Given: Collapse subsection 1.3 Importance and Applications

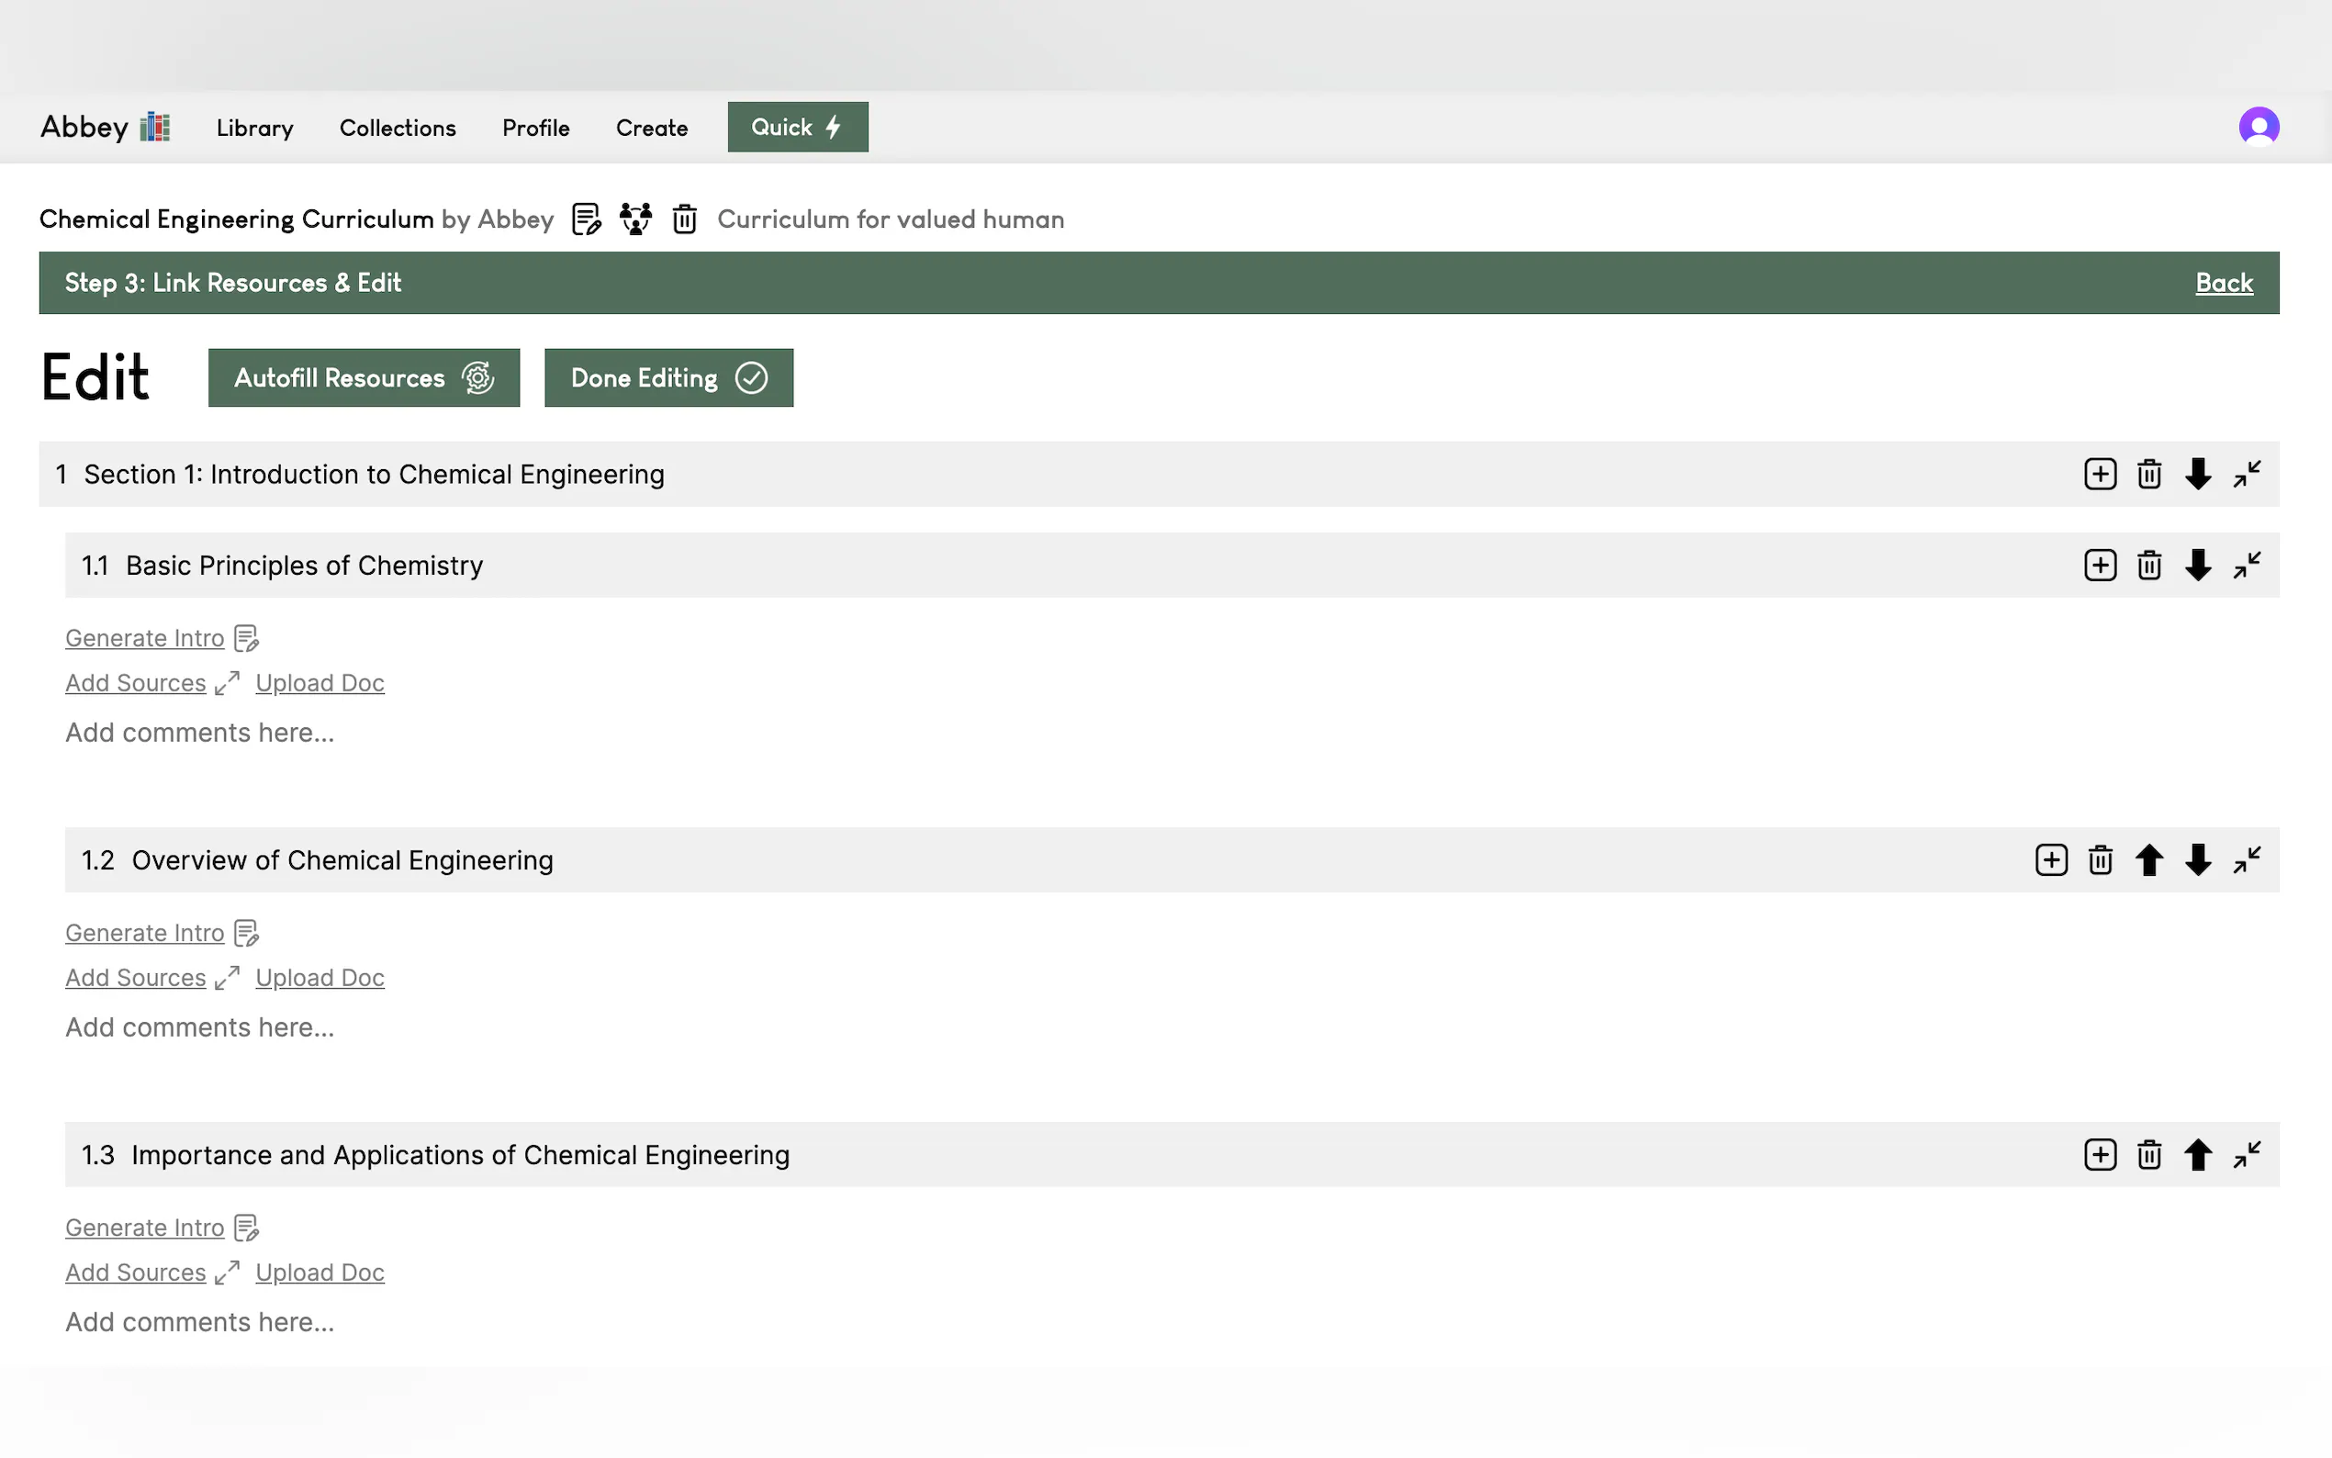Looking at the screenshot, I should click(2247, 1154).
